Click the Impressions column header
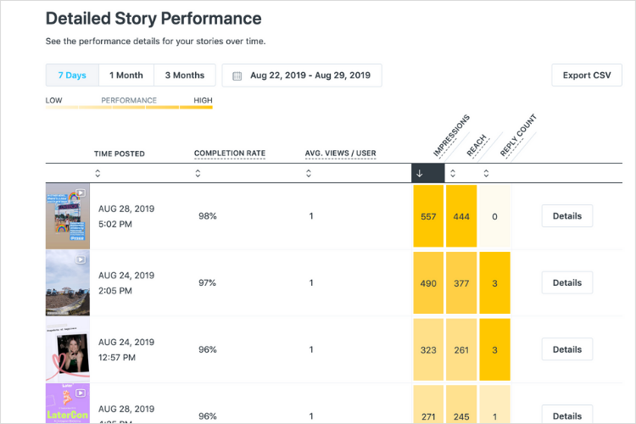Image resolution: width=636 pixels, height=424 pixels. (451, 136)
